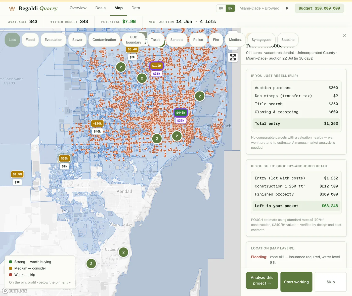352x296 pixels.
Task: Click the fullscreen expand map icon
Action: [x=233, y=57]
